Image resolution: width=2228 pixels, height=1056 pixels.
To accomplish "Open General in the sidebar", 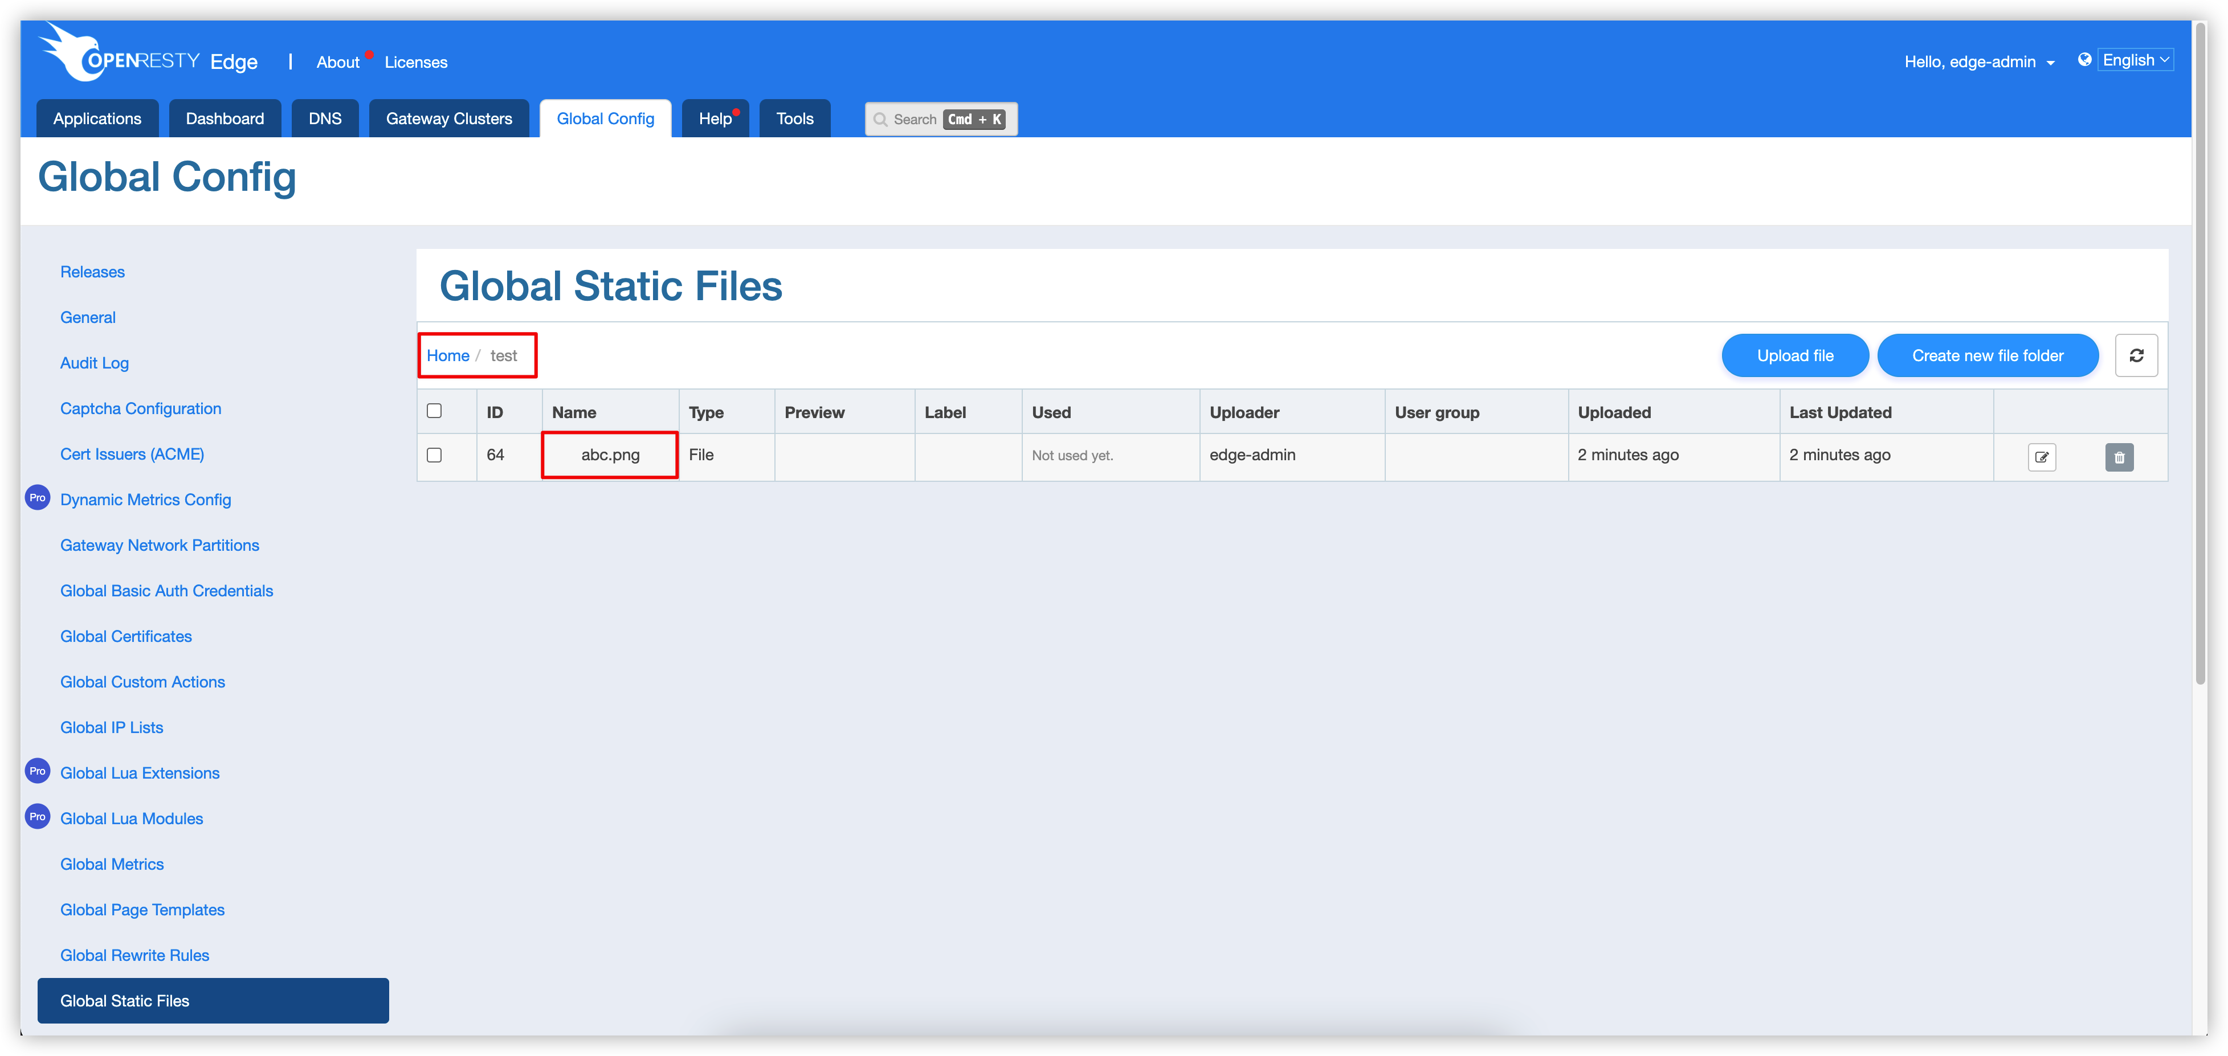I will pos(88,317).
